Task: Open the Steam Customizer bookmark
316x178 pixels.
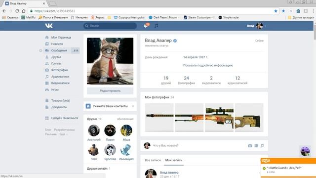Action: pyautogui.click(x=199, y=18)
